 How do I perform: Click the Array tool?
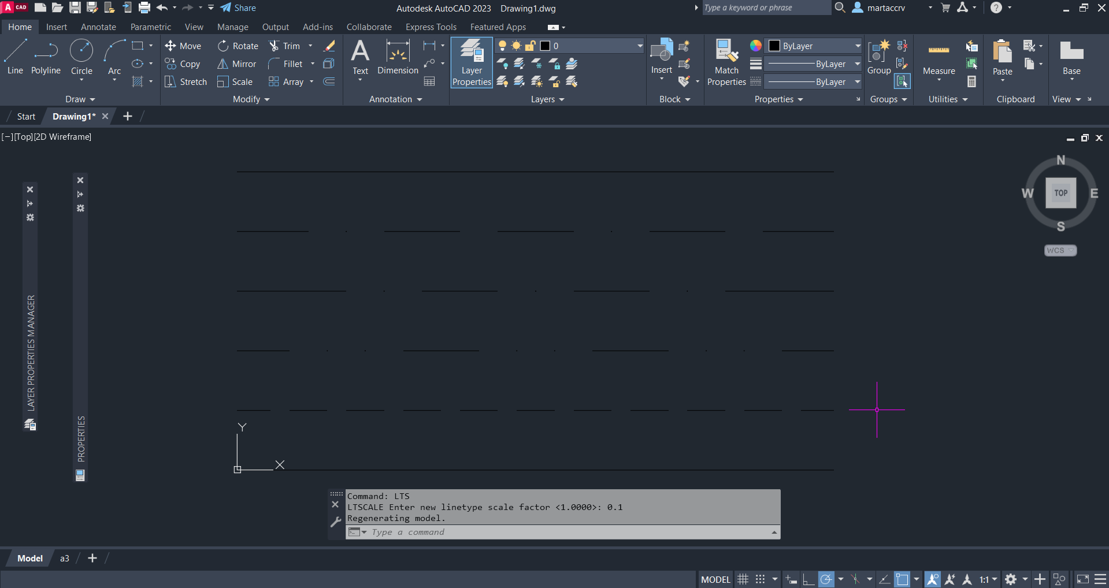286,82
